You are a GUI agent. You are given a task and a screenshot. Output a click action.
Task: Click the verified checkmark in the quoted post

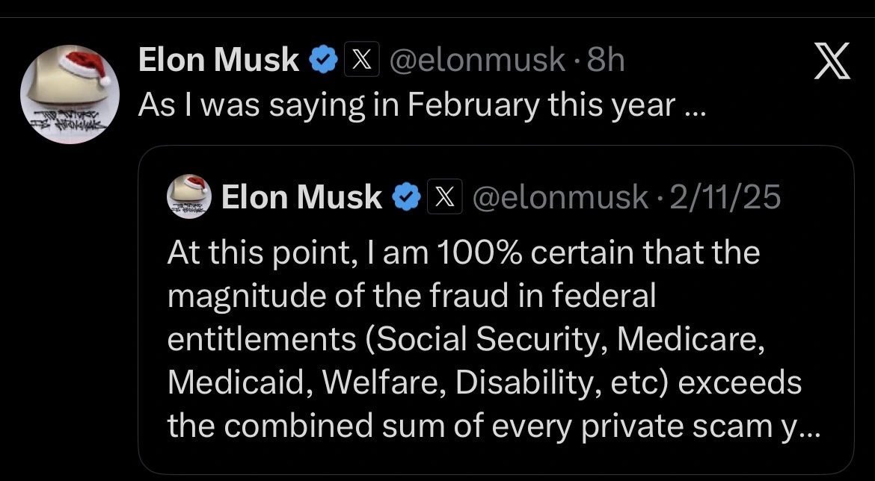point(405,197)
